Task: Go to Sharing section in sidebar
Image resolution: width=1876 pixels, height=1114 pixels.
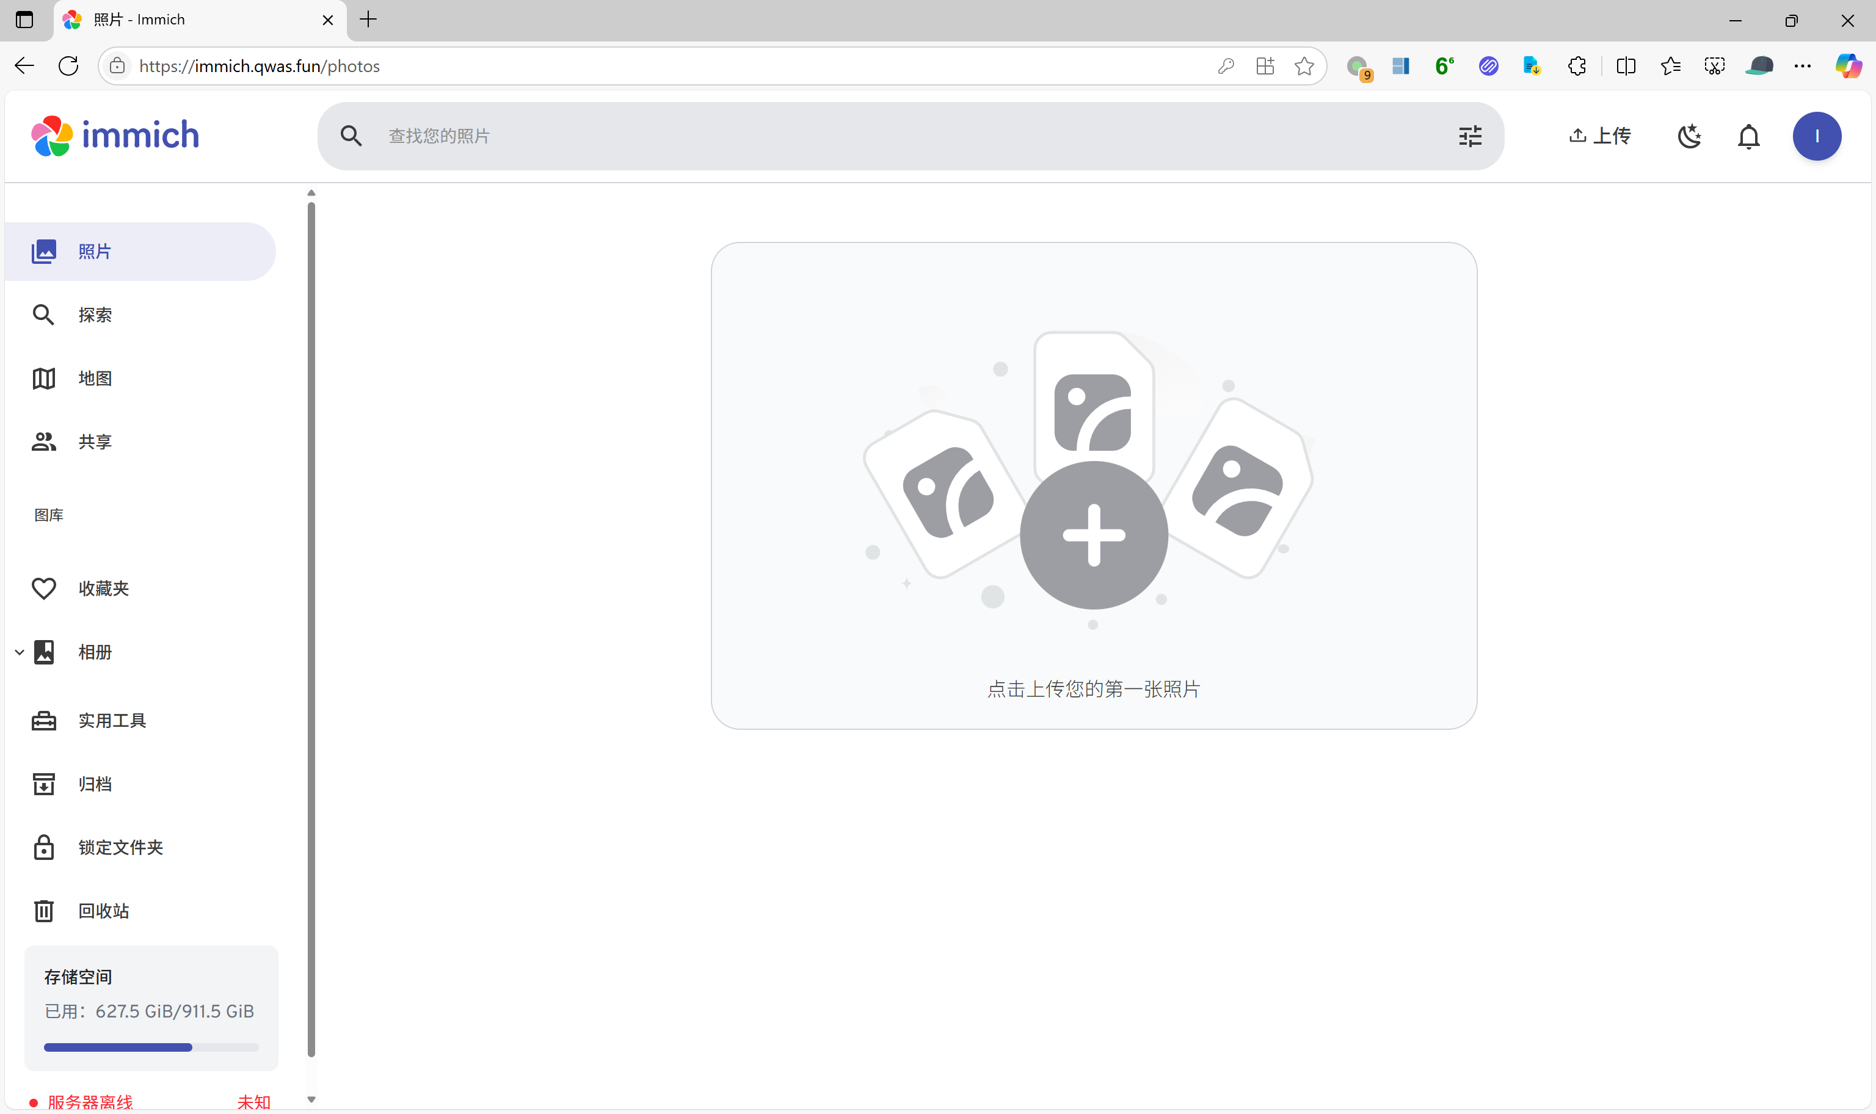Action: coord(94,442)
